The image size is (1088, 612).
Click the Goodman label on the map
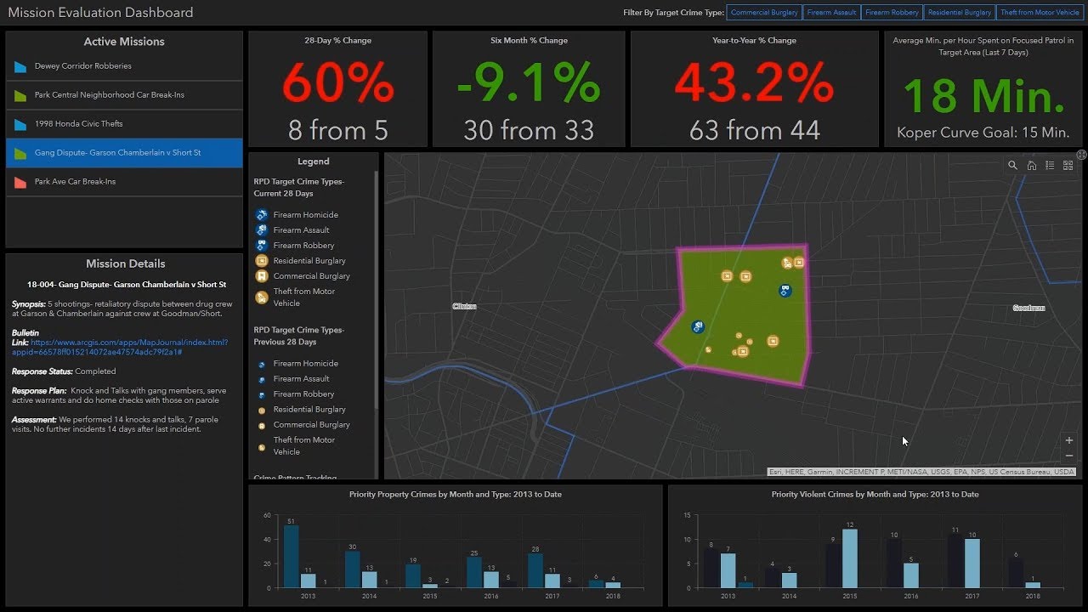pos(1028,308)
